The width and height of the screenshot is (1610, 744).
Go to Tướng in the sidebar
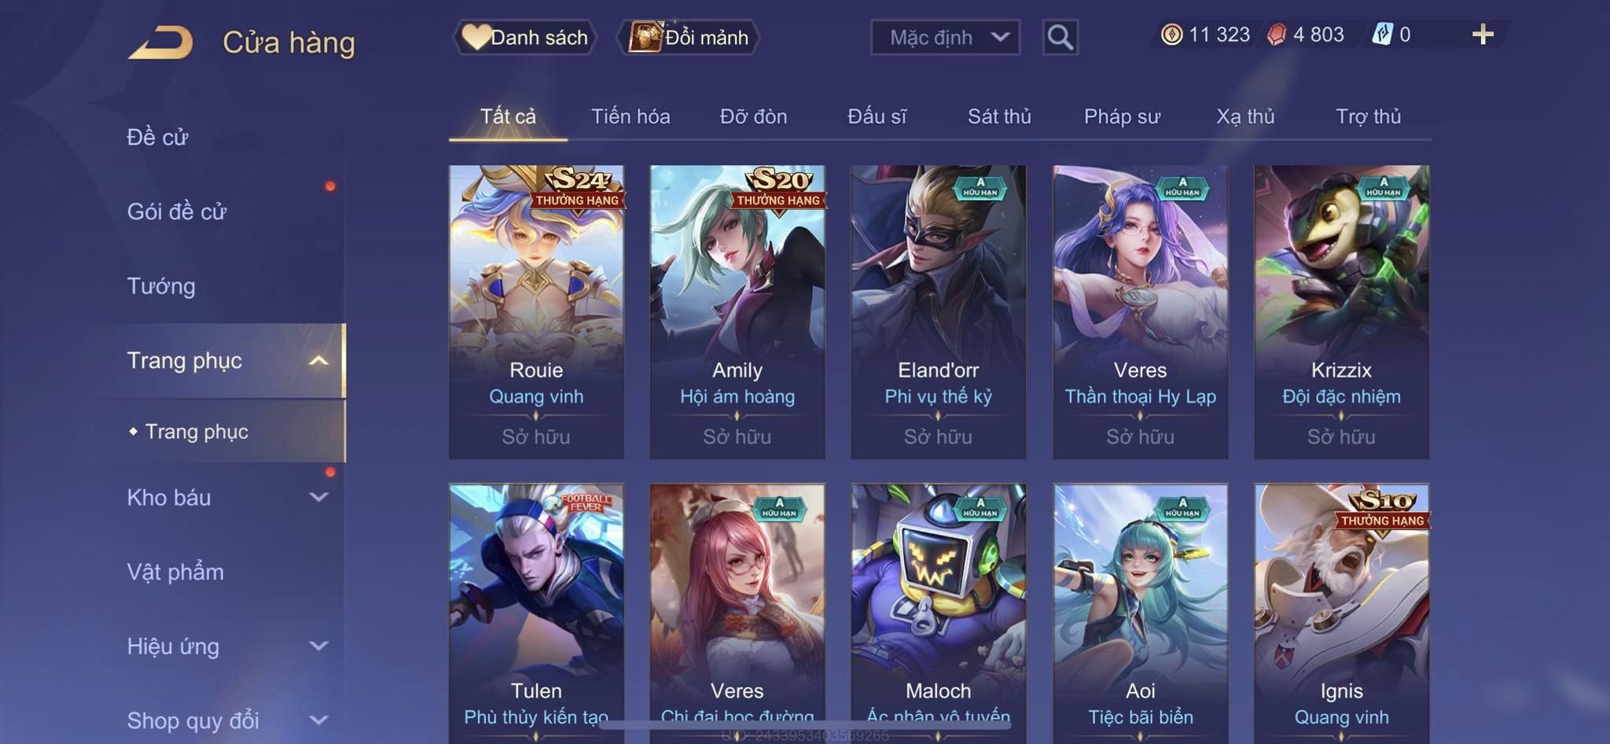(161, 286)
